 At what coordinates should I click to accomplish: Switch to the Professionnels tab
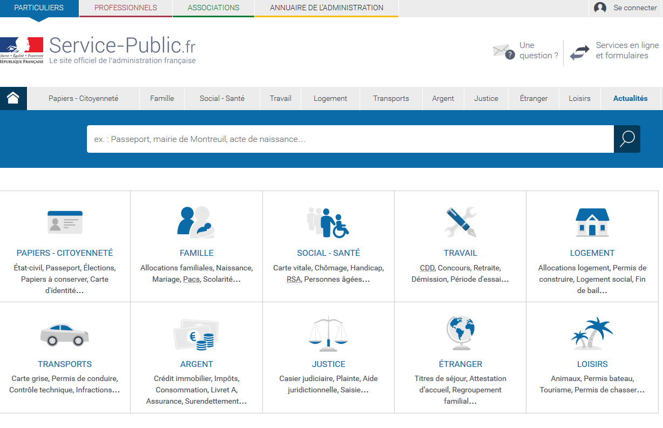(x=126, y=8)
